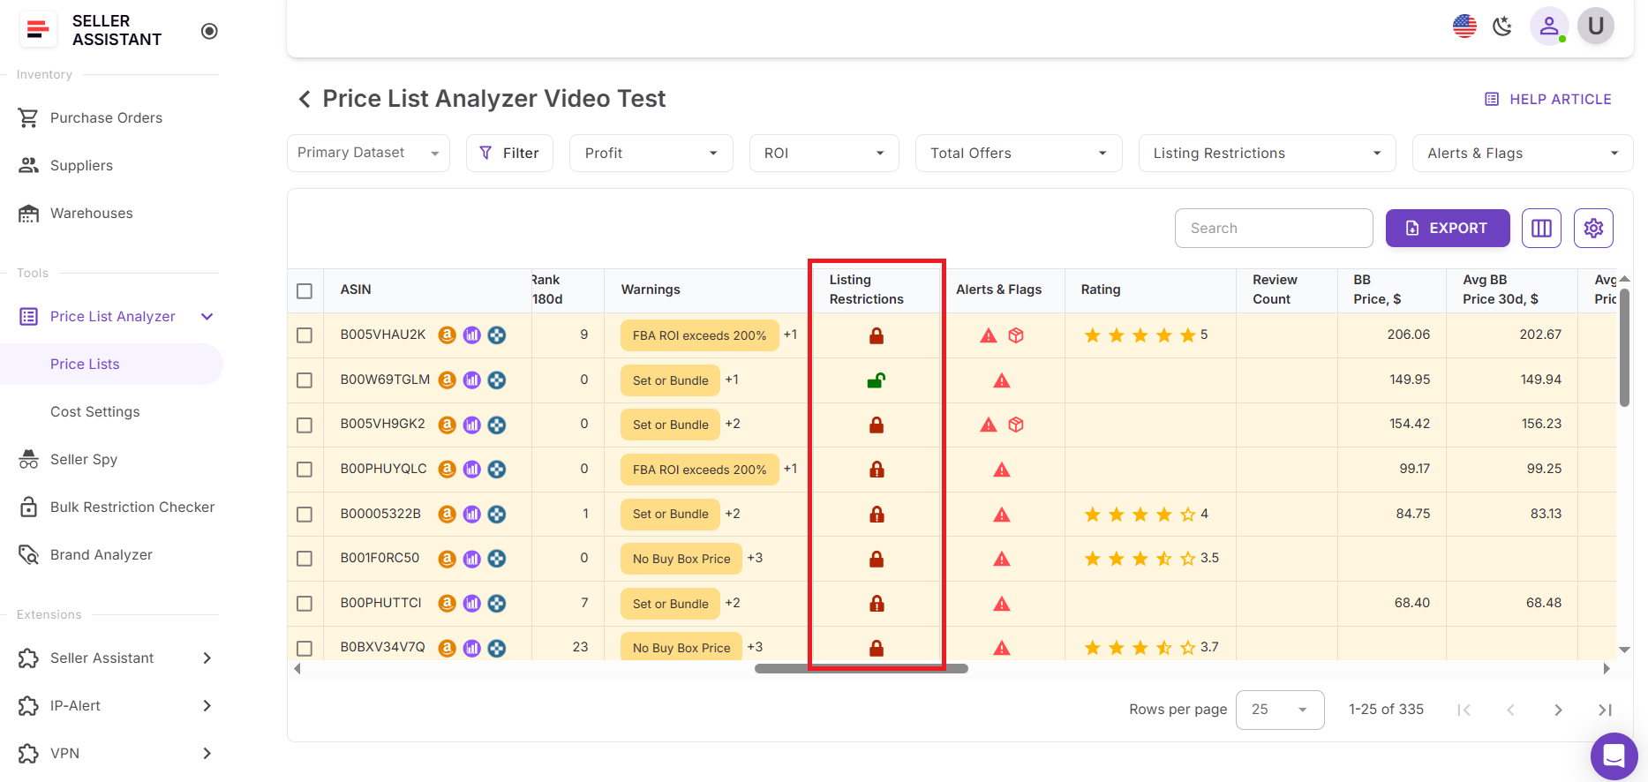The image size is (1648, 782).
Task: Open the Primary Dataset dropdown
Action: [368, 154]
